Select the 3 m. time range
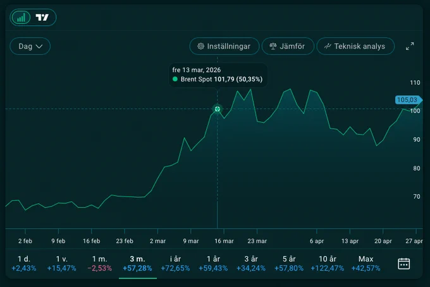This screenshot has width=430, height=287. [x=137, y=264]
